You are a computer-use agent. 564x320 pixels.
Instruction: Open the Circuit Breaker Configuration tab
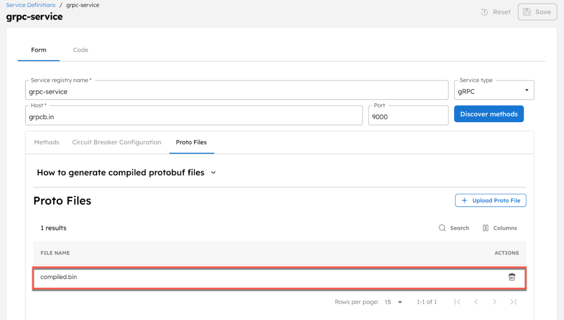tap(116, 142)
